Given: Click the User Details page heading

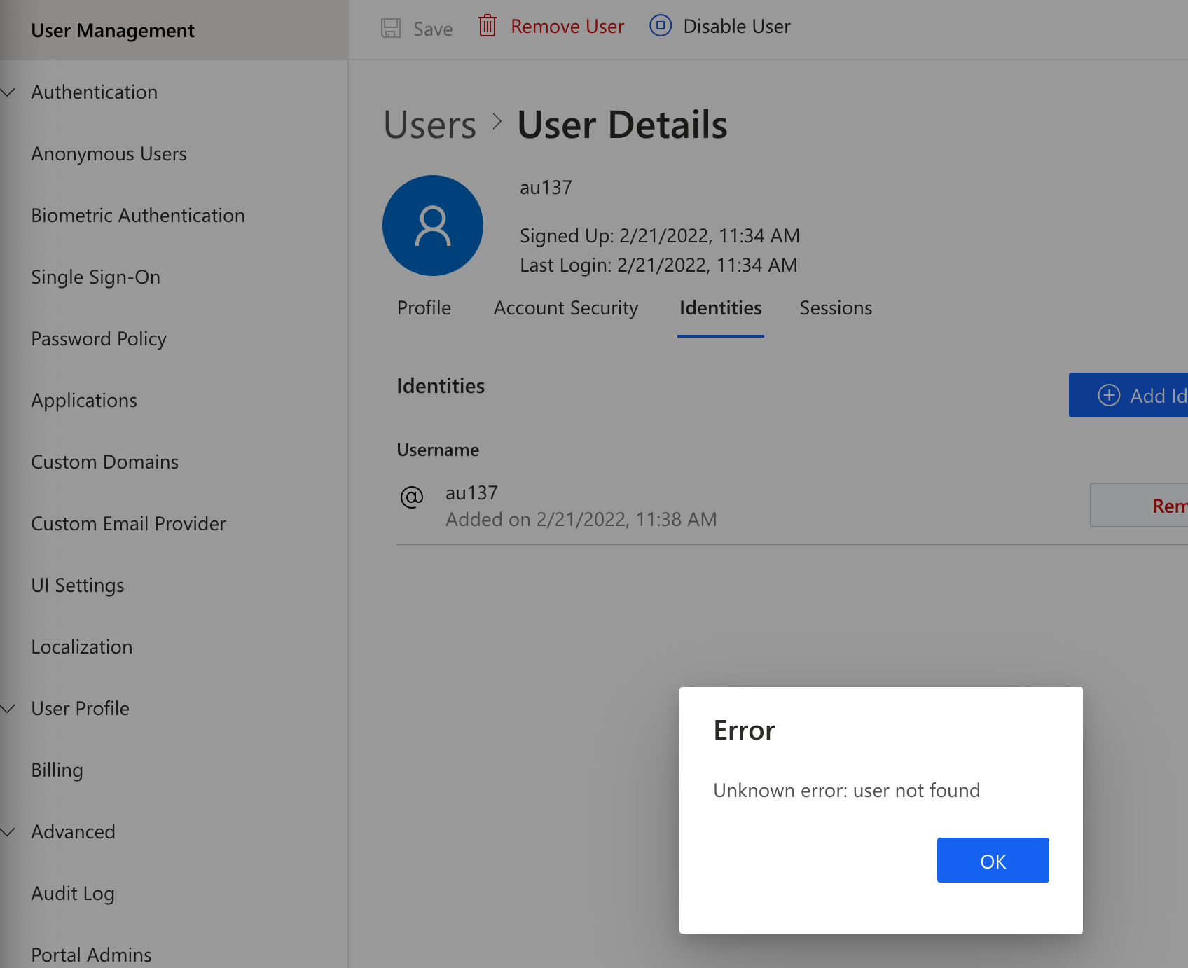Looking at the screenshot, I should (623, 125).
